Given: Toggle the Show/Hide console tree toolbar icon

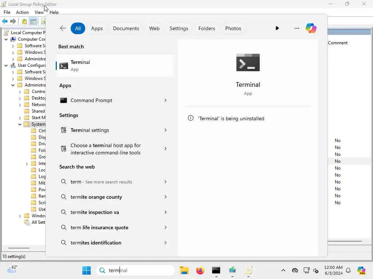Looking at the screenshot, I should (x=33, y=21).
